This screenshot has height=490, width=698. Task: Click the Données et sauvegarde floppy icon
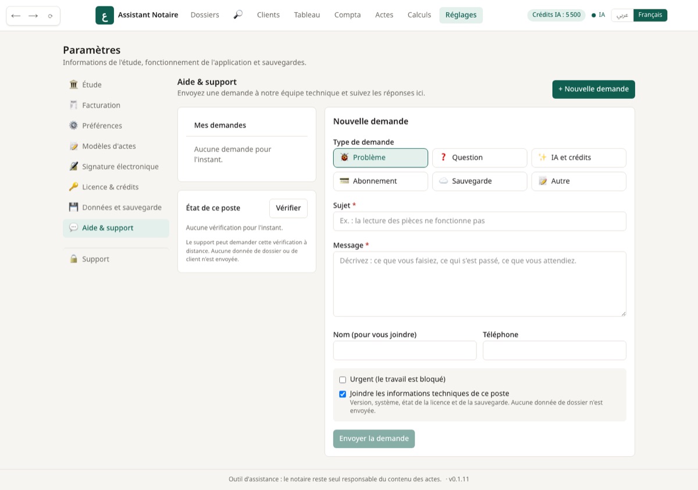coord(73,207)
